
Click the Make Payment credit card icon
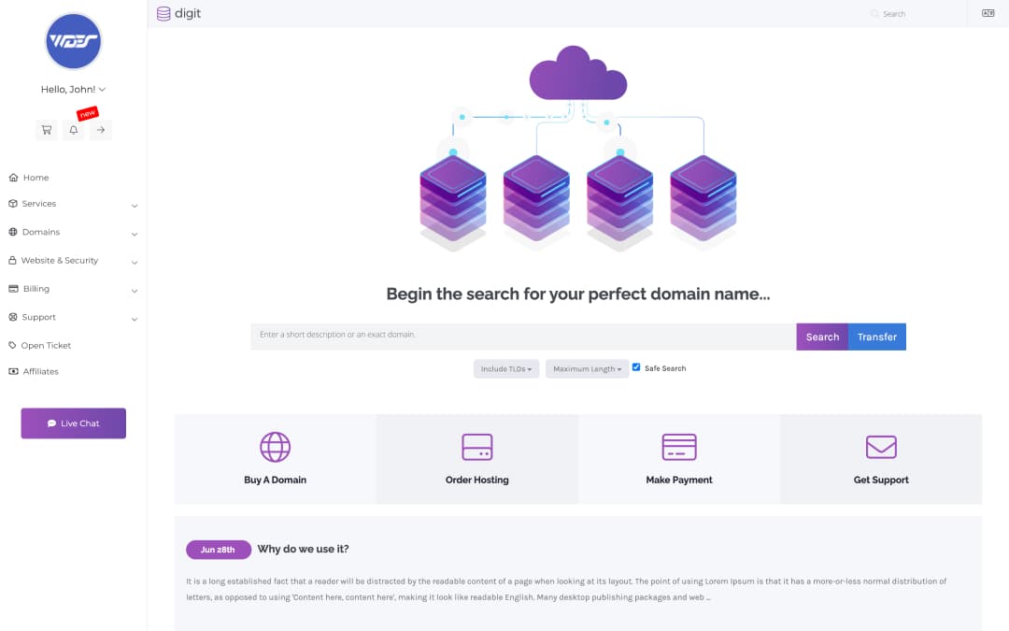pyautogui.click(x=679, y=447)
